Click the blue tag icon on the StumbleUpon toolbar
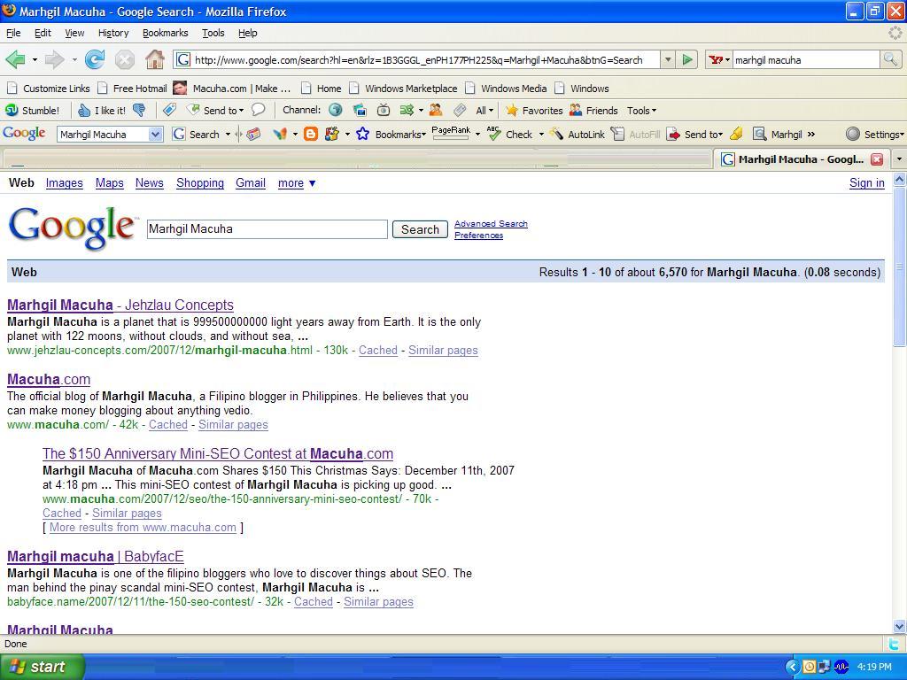The width and height of the screenshot is (907, 680). (169, 110)
